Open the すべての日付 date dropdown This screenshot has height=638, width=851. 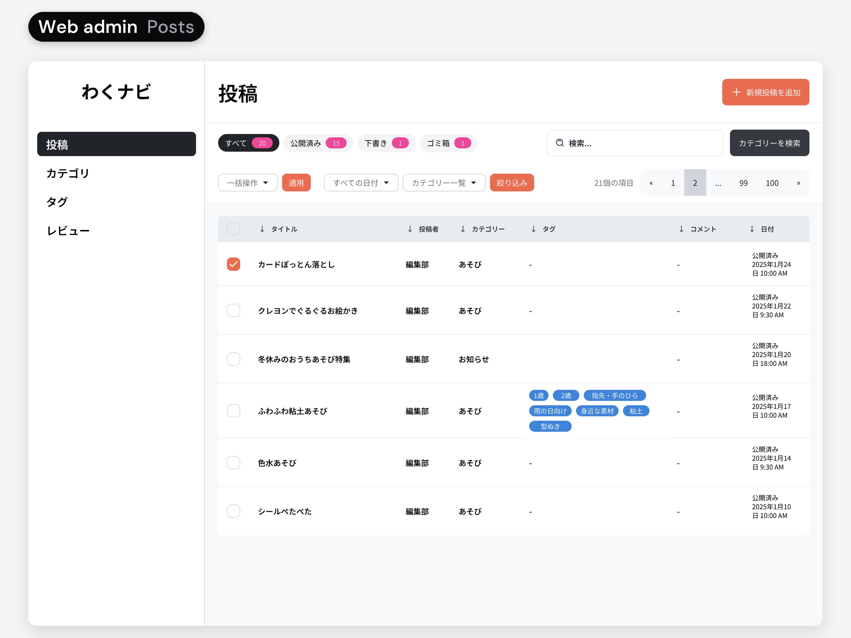pos(361,183)
